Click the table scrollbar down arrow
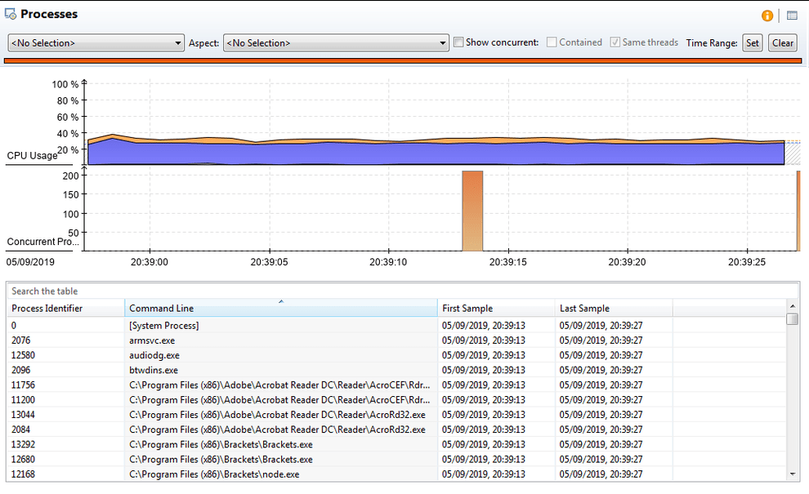Screen dimensions: 809x494 pos(792,474)
